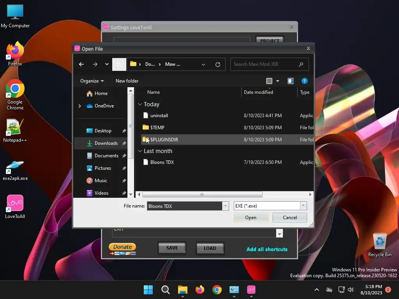
Task: Switch to LoveToAll taskbar app
Action: tap(251, 290)
